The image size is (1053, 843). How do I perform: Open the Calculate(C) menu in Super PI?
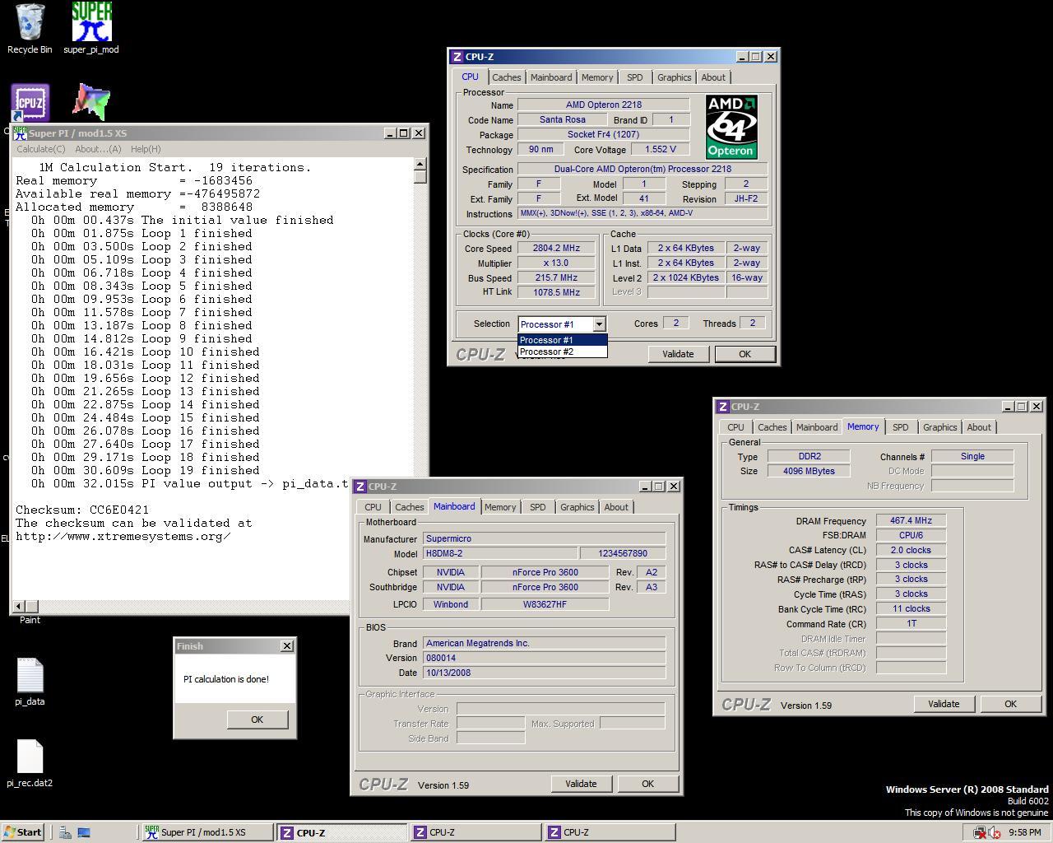coord(41,149)
